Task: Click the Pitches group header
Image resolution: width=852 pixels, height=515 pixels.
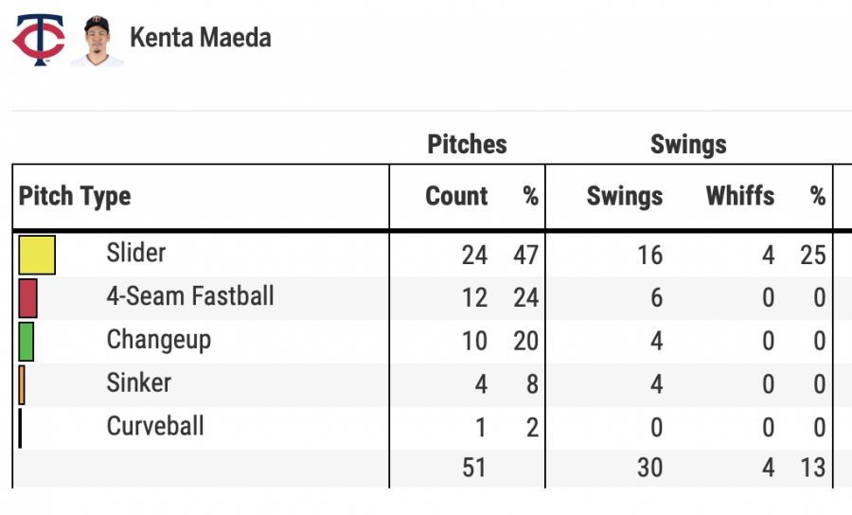Action: pyautogui.click(x=467, y=145)
